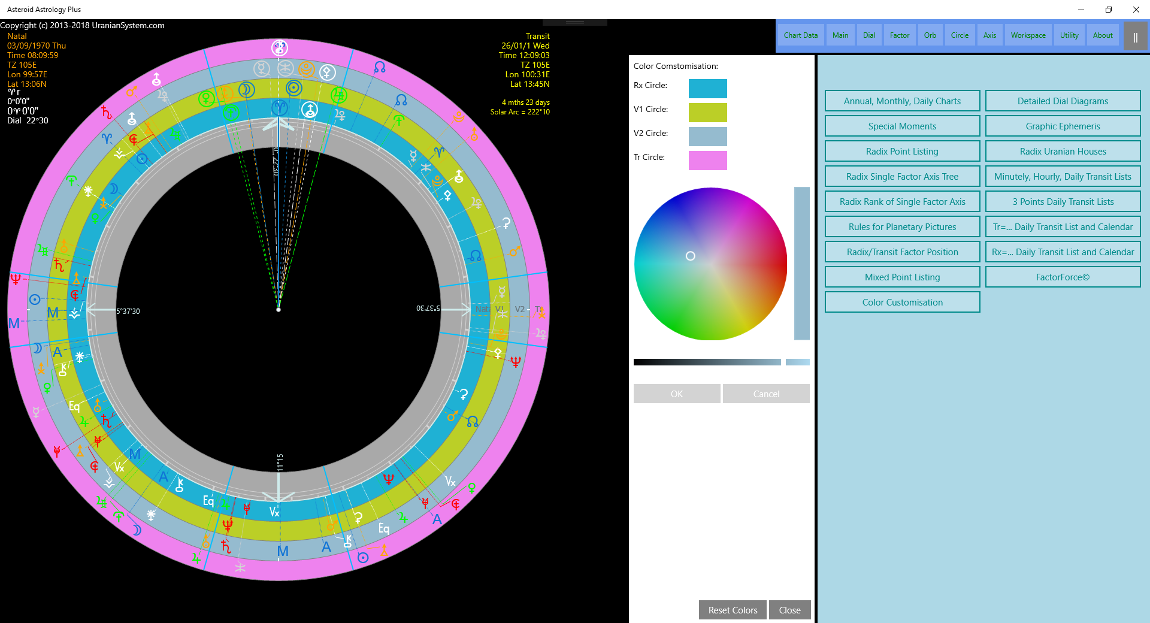Open 3 Points Daily Transit Lists
This screenshot has height=623, width=1150.
(1063, 201)
